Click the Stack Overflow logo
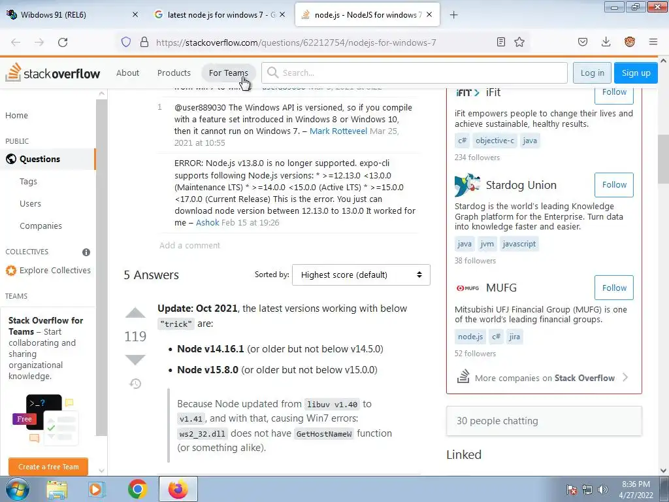The width and height of the screenshot is (669, 502). 52,73
